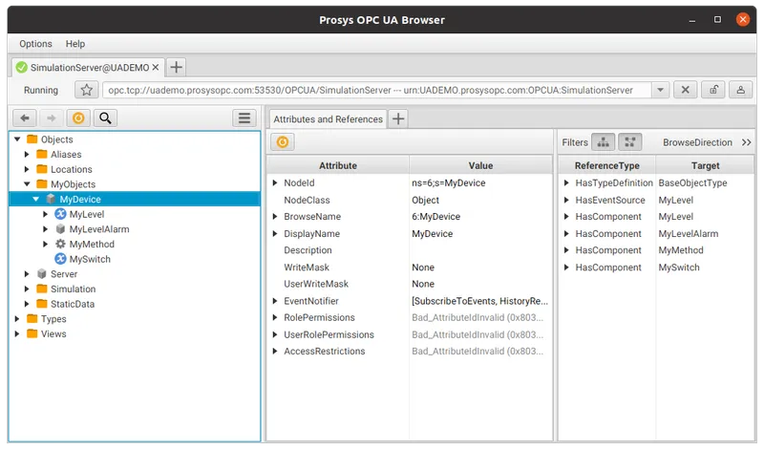Disconnect using the X button beside address

685,90
